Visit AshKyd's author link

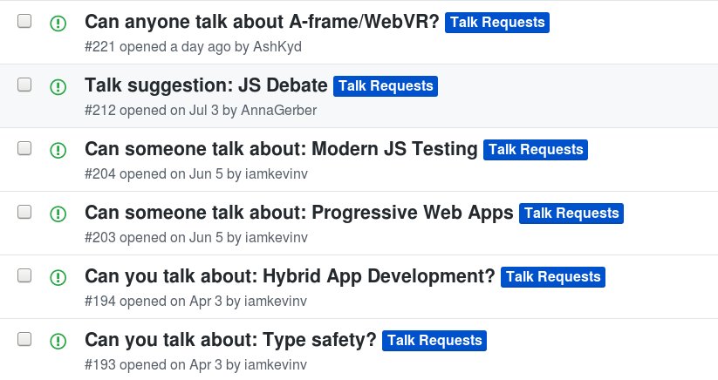click(x=277, y=47)
